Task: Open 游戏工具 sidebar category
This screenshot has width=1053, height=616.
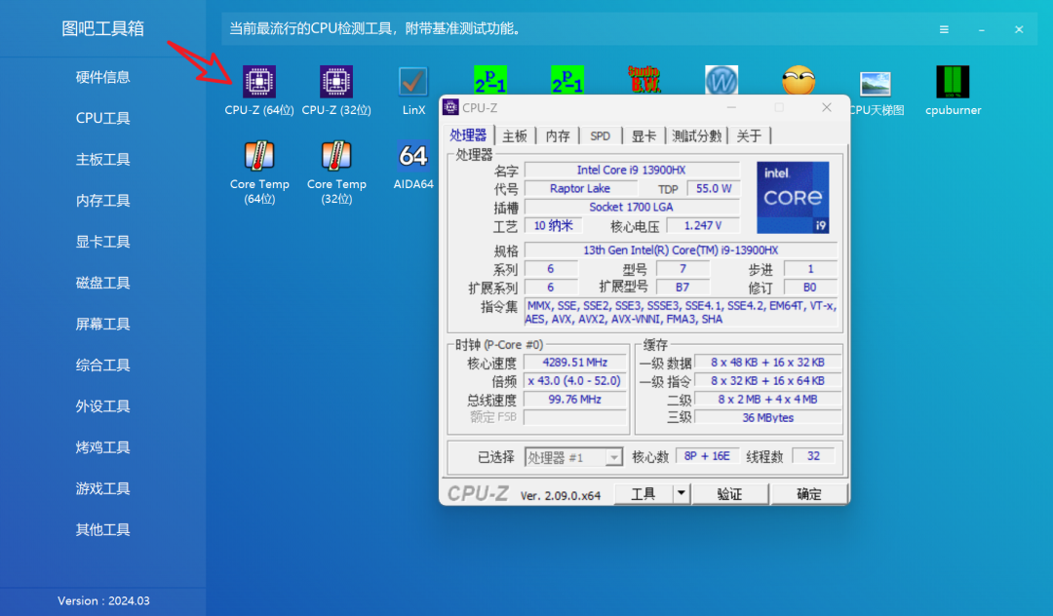Action: tap(102, 488)
